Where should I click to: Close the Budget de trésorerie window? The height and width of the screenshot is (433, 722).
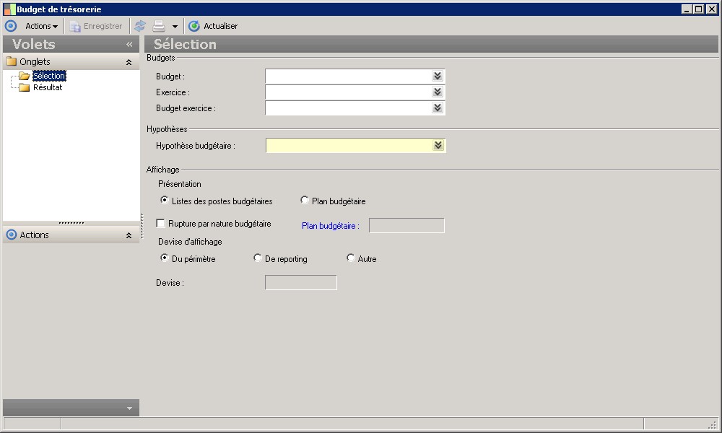(x=712, y=9)
